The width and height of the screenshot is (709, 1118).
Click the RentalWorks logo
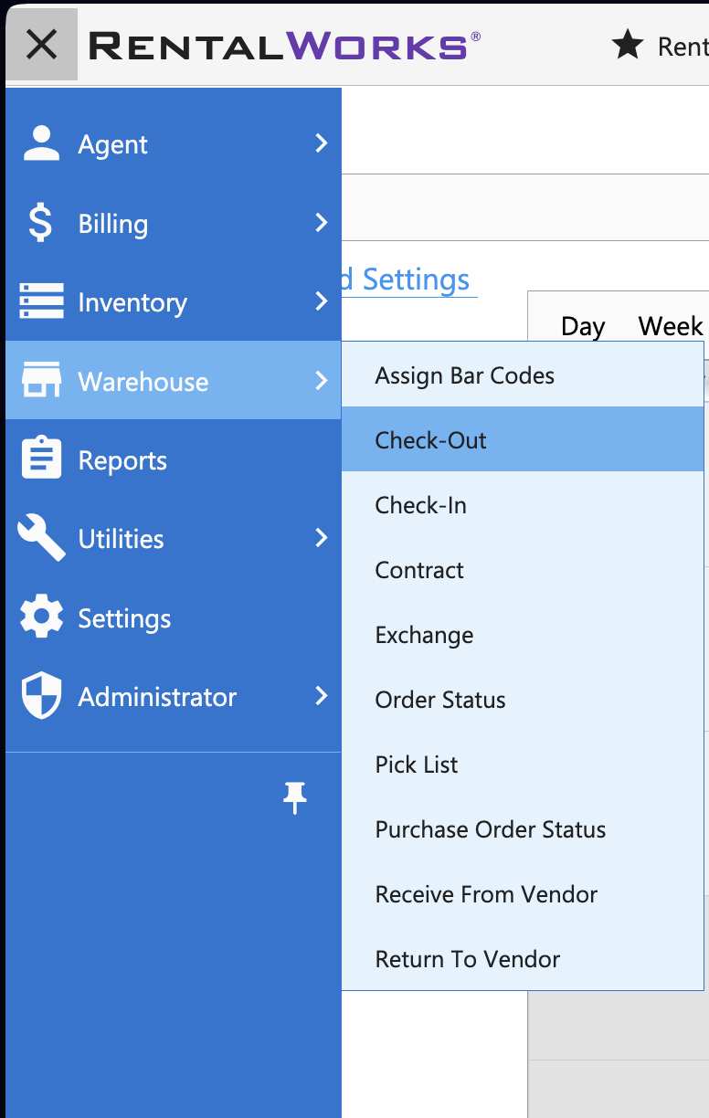pos(284,45)
